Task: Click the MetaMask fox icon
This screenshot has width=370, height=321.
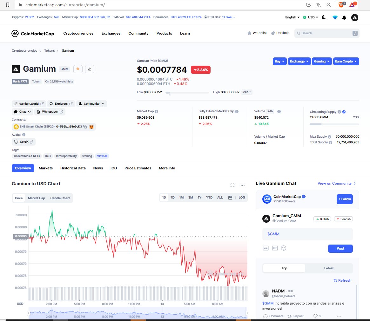Action: point(91,127)
